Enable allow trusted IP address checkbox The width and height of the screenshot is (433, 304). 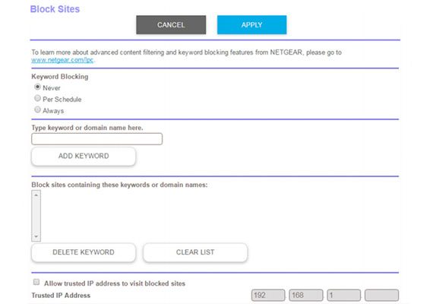(x=36, y=282)
